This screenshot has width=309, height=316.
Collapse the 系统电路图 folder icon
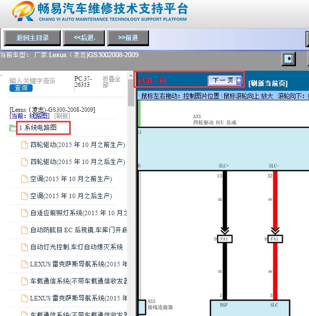point(13,128)
